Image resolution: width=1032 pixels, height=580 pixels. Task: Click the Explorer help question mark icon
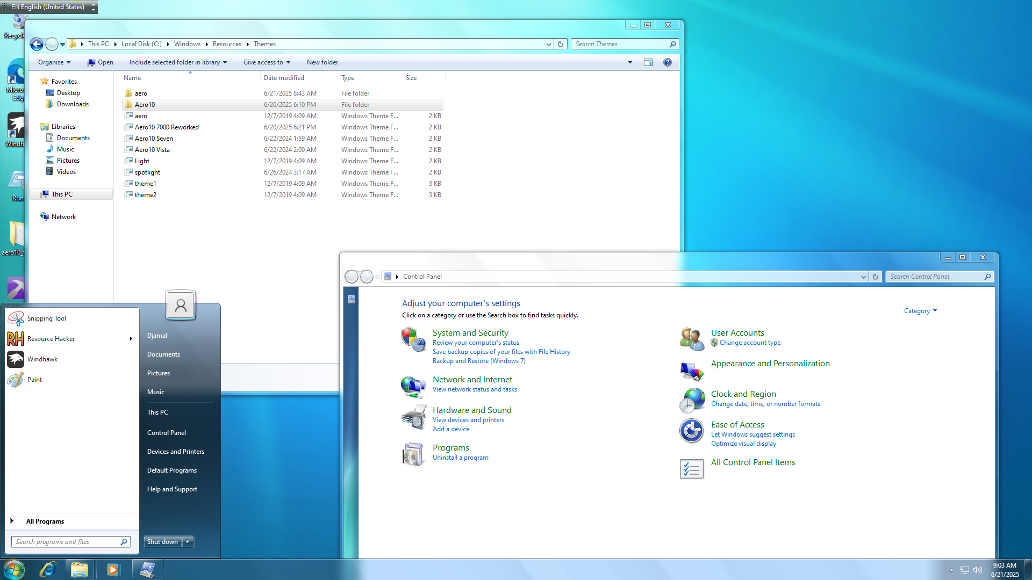pos(667,62)
